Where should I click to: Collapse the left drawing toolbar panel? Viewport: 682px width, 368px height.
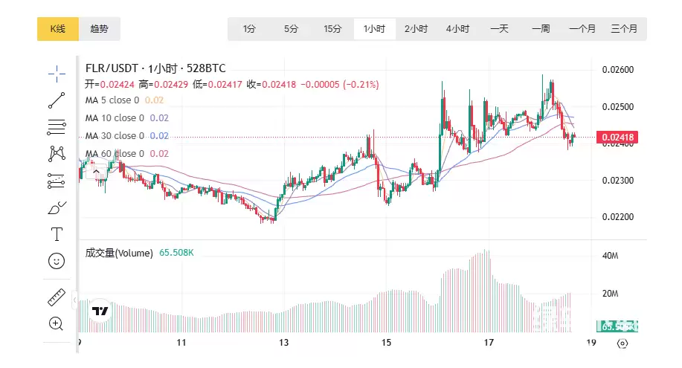pos(74,301)
